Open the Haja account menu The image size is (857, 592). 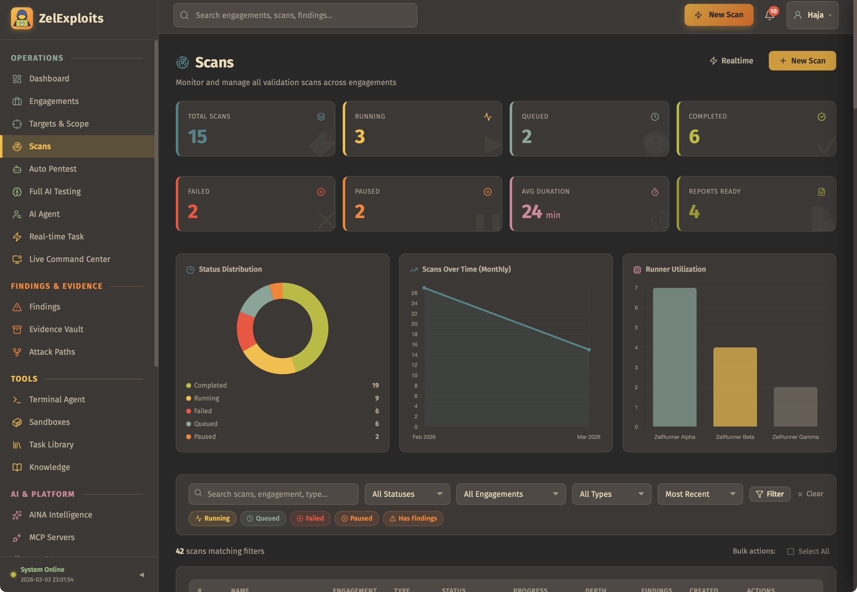(812, 15)
